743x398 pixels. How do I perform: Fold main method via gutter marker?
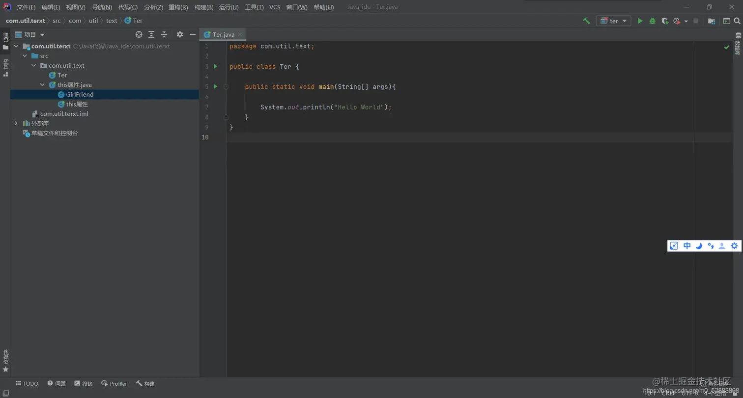226,86
